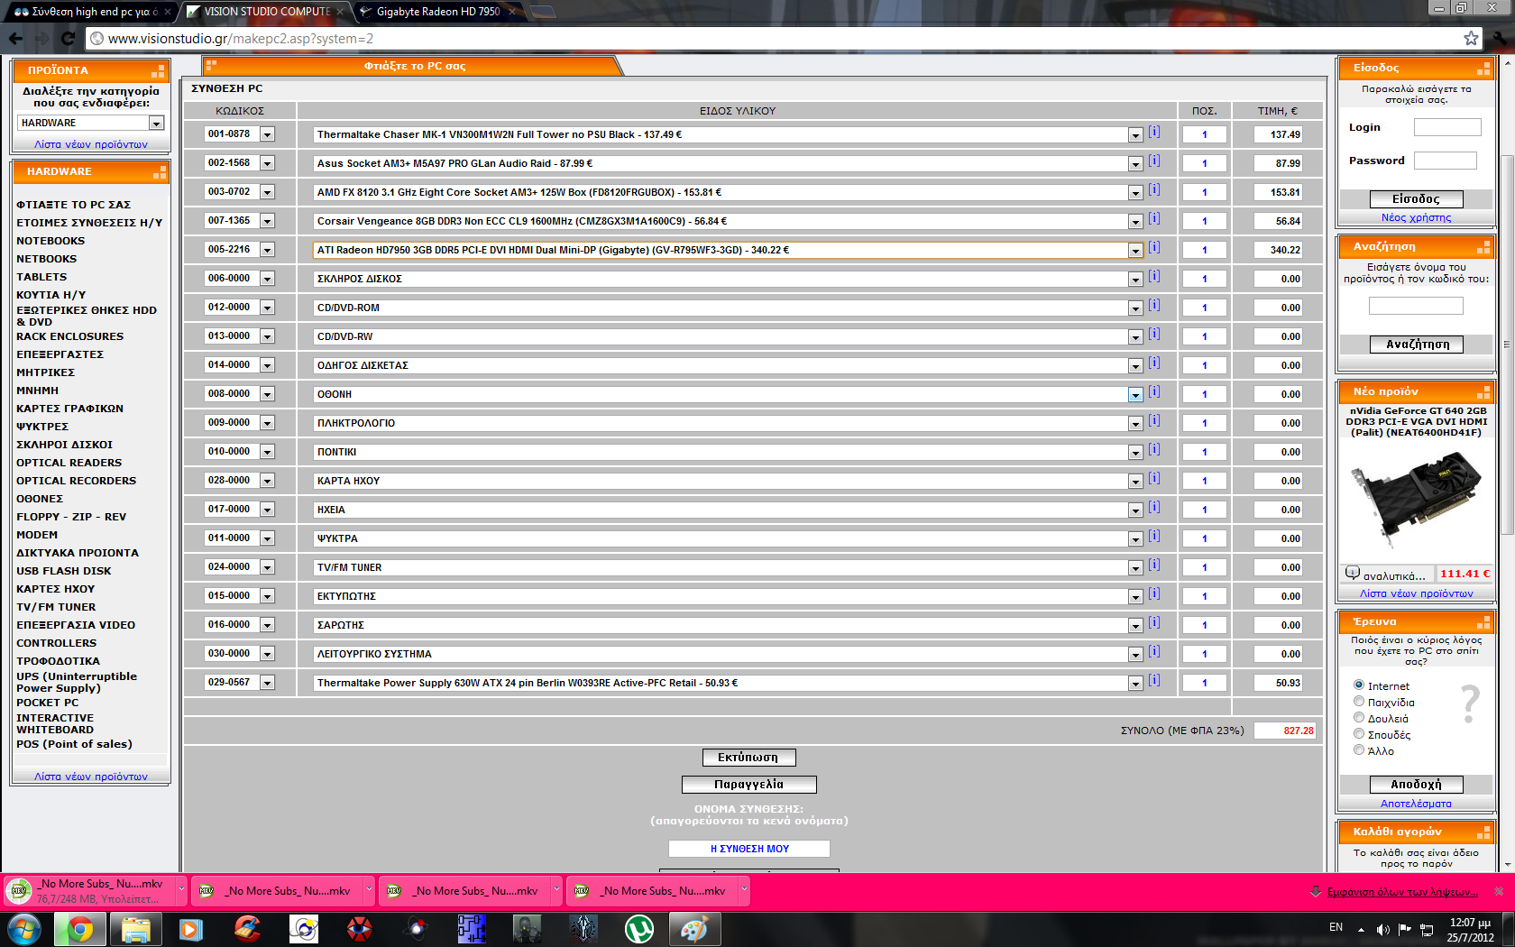Open ΦΤΙΑΞΤΕ ΤΟ PC ΣΑΣ menu item
1515x947 pixels.
click(73, 205)
